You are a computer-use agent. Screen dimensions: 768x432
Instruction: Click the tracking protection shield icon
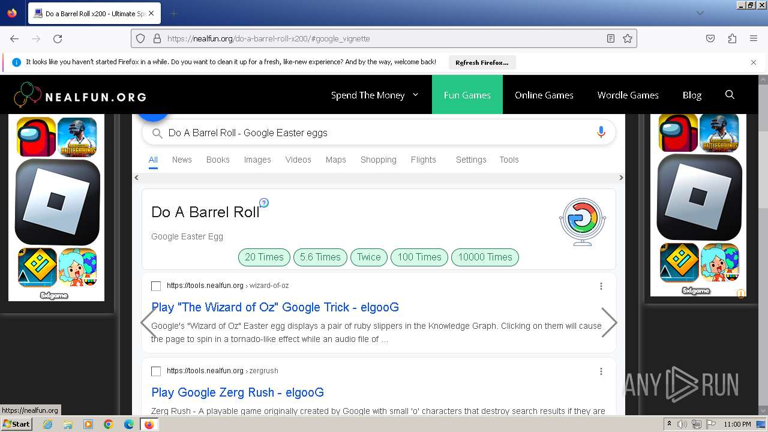pyautogui.click(x=140, y=38)
